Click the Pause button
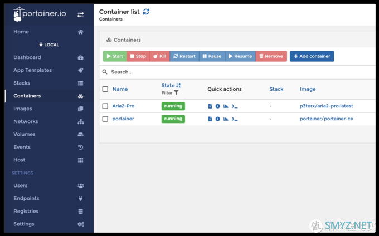 (212, 56)
